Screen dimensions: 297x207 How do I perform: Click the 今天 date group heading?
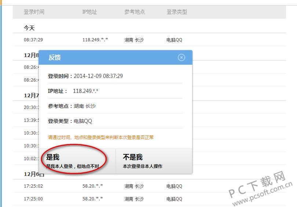click(x=29, y=28)
